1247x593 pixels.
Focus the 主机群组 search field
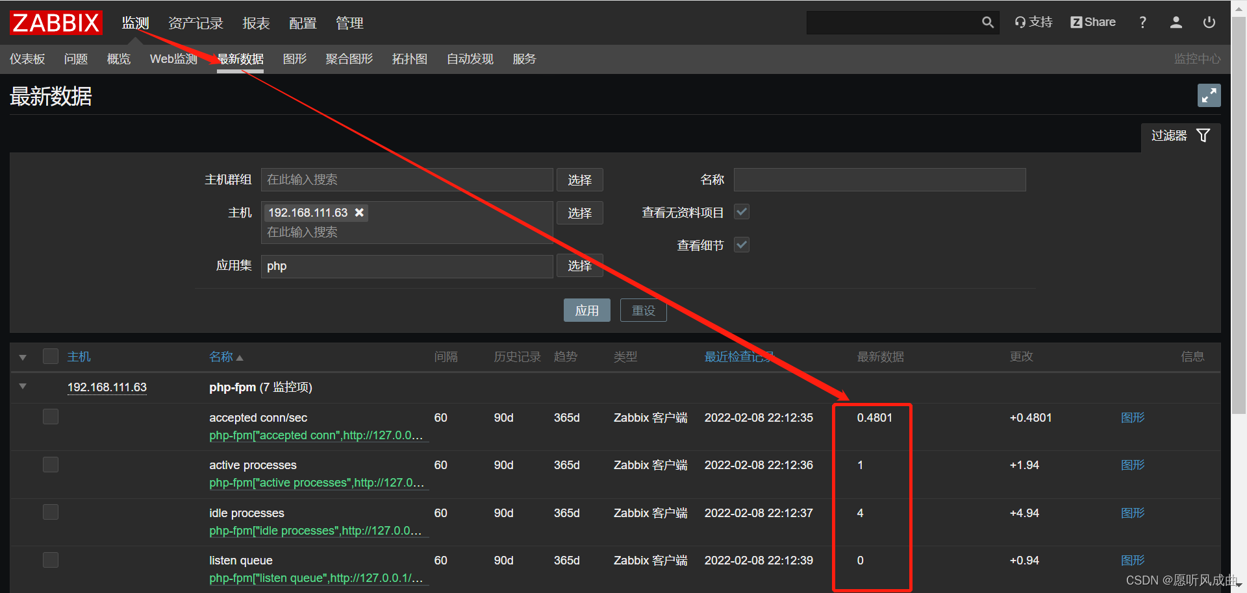click(407, 180)
